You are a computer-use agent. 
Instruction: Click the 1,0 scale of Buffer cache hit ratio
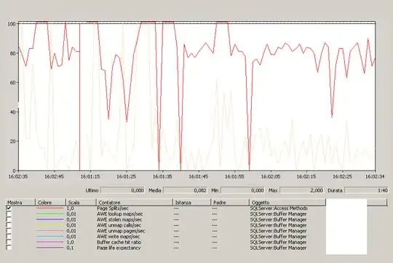70,242
